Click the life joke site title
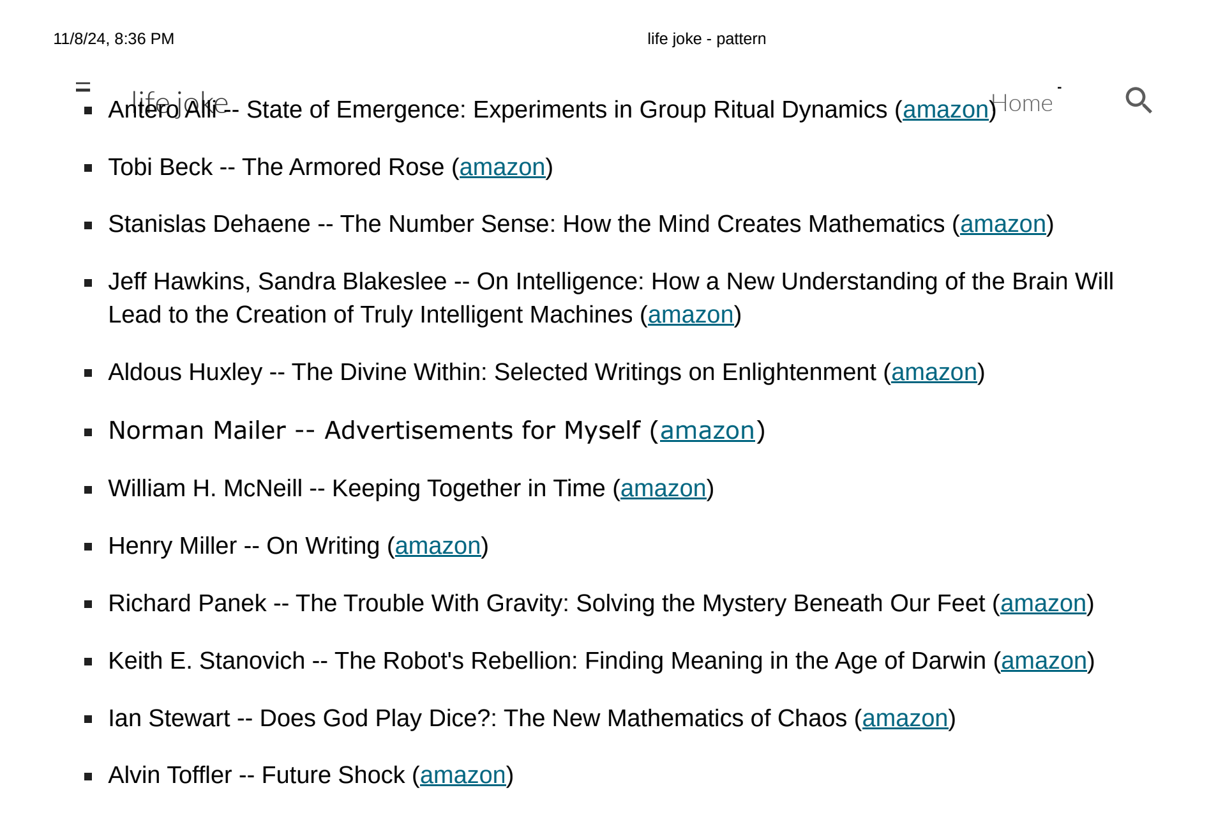The width and height of the screenshot is (1232, 813). [179, 102]
